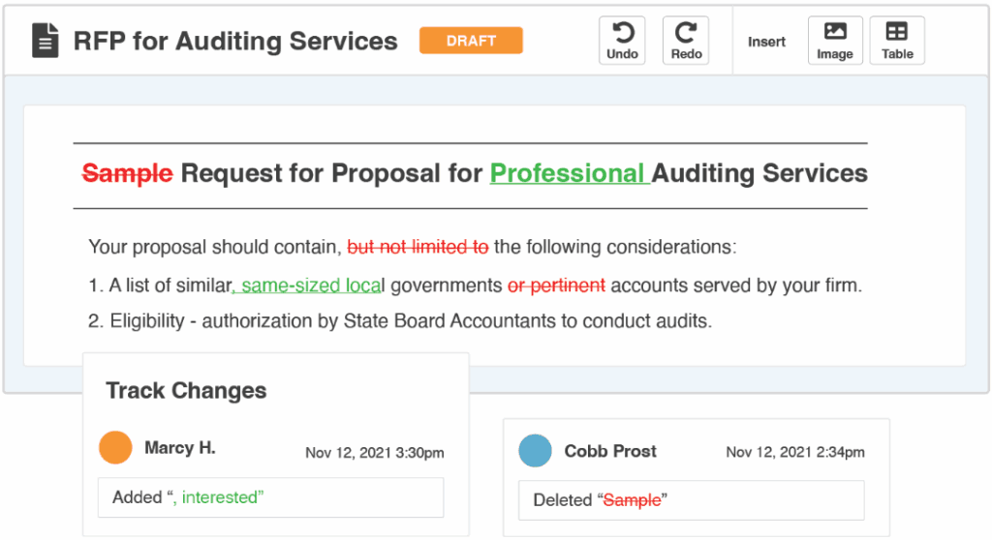Open the Added "interested" change entry
The width and height of the screenshot is (992, 540).
pyautogui.click(x=270, y=497)
